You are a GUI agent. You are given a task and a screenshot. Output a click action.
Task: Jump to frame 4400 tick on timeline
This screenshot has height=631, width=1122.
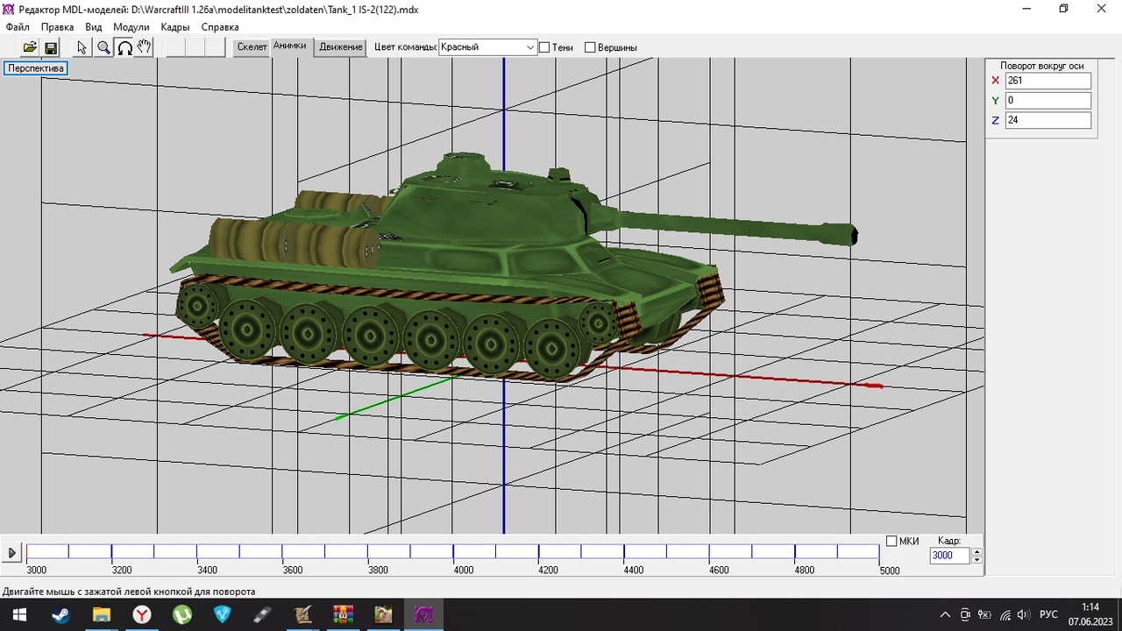(624, 552)
